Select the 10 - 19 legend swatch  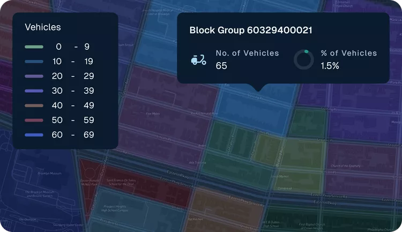pos(34,62)
